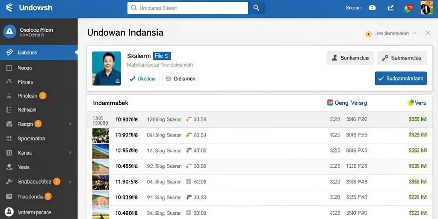Image resolution: width=438 pixels, height=219 pixels.
Task: Close the Undowan Indansia panel
Action: click(x=428, y=33)
